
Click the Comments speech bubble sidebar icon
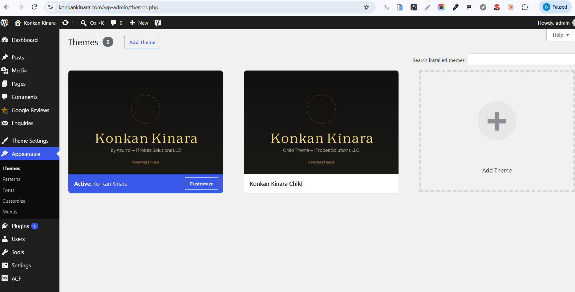click(x=5, y=97)
